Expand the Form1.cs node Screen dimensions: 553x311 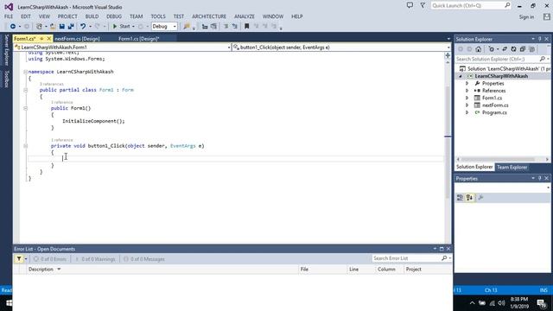pos(467,98)
